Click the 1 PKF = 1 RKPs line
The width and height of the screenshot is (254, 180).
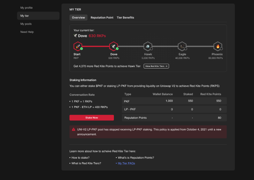(82, 101)
